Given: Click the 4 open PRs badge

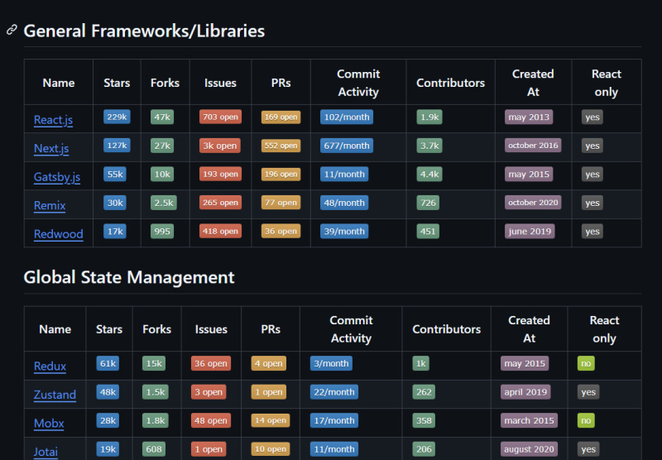Looking at the screenshot, I should [x=268, y=363].
